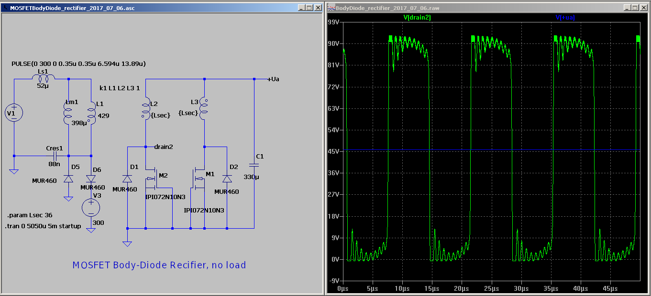Select the D1 diode symbol
This screenshot has width=651, height=296.
127,179
